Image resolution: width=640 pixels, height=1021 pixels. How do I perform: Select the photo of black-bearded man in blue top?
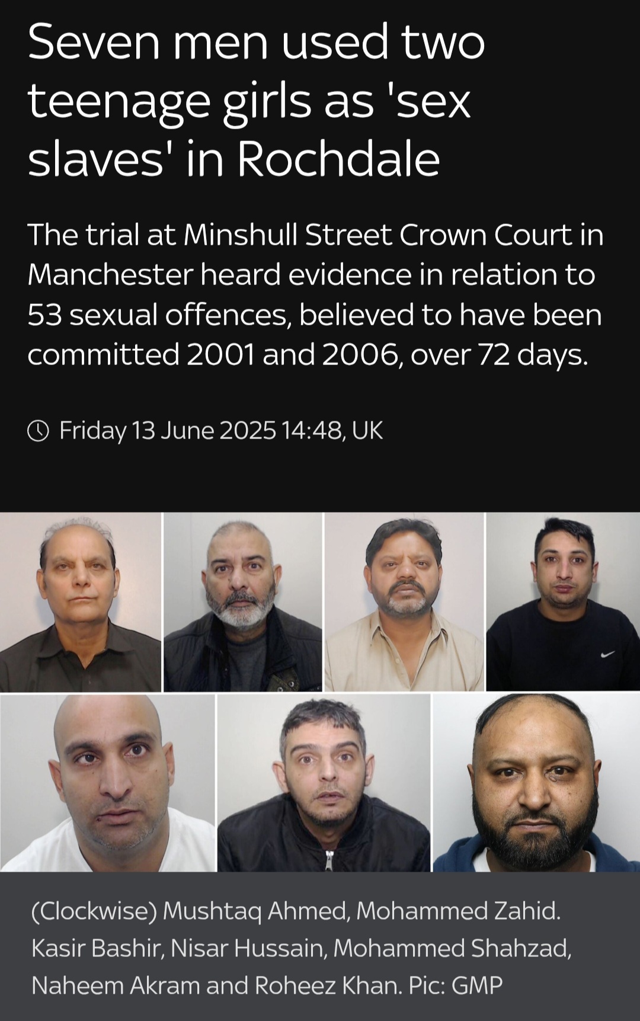point(536,783)
